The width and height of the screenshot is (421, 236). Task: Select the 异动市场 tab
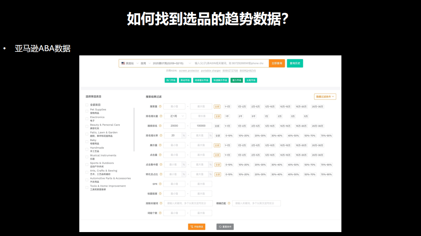(185, 80)
